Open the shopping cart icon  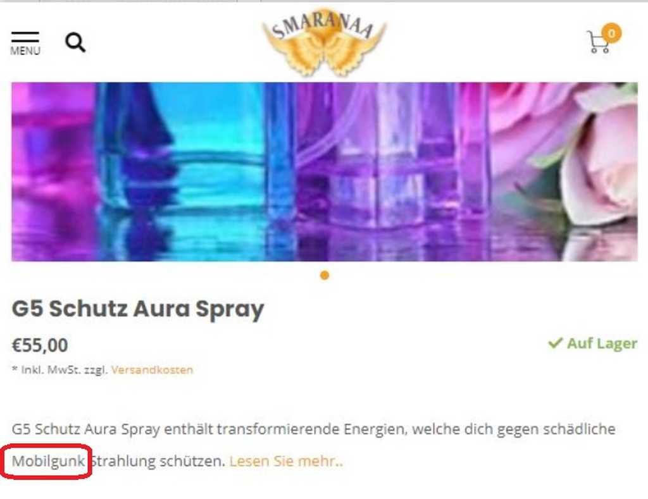click(599, 42)
